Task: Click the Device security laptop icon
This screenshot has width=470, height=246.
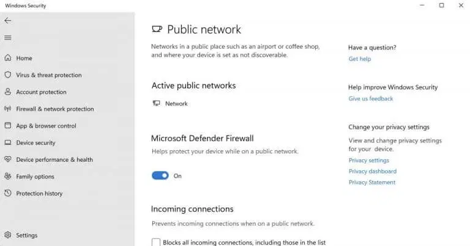Action: coord(8,142)
